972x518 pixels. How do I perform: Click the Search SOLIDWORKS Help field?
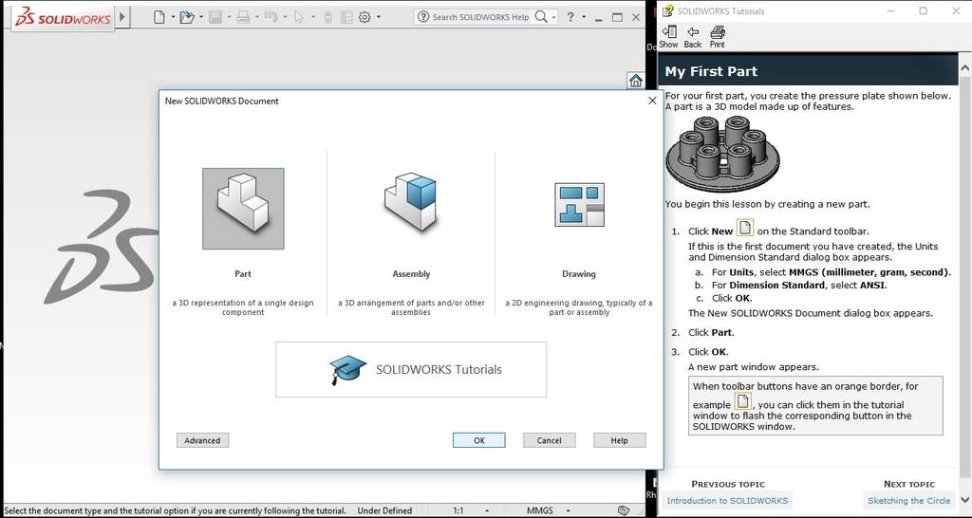pyautogui.click(x=480, y=17)
